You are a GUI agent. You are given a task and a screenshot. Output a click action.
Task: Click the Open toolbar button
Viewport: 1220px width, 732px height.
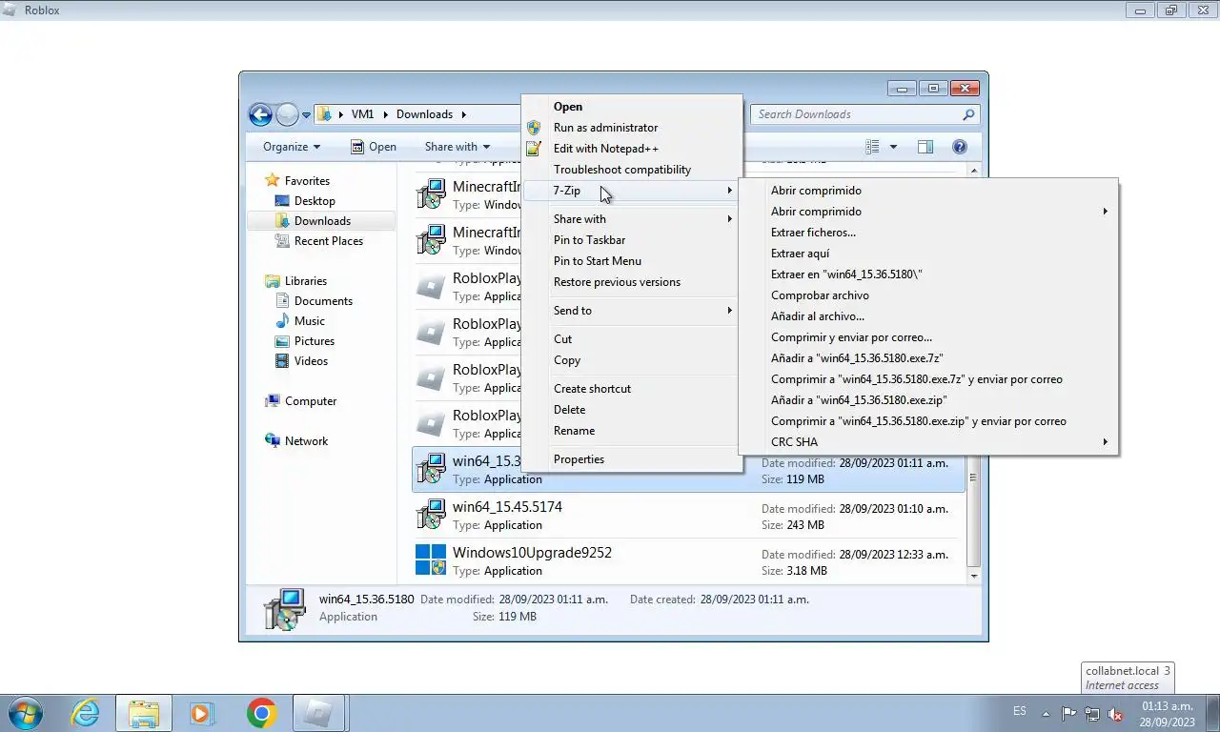coord(374,147)
